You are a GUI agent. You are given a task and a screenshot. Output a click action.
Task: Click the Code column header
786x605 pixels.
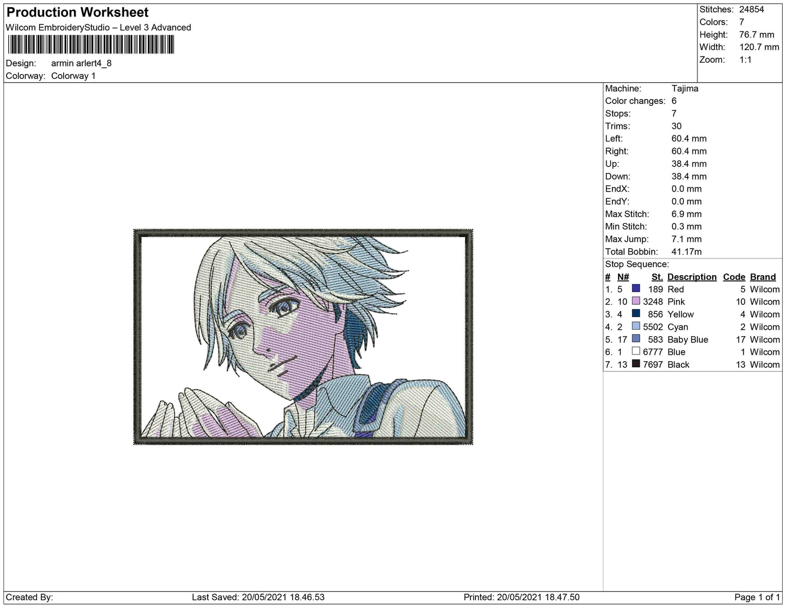coord(734,277)
